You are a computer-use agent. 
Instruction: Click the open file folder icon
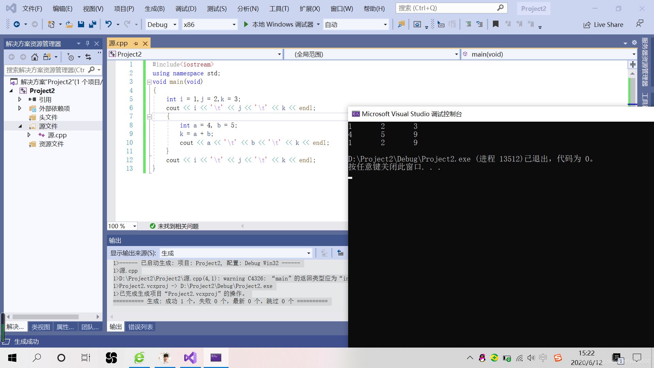[69, 24]
